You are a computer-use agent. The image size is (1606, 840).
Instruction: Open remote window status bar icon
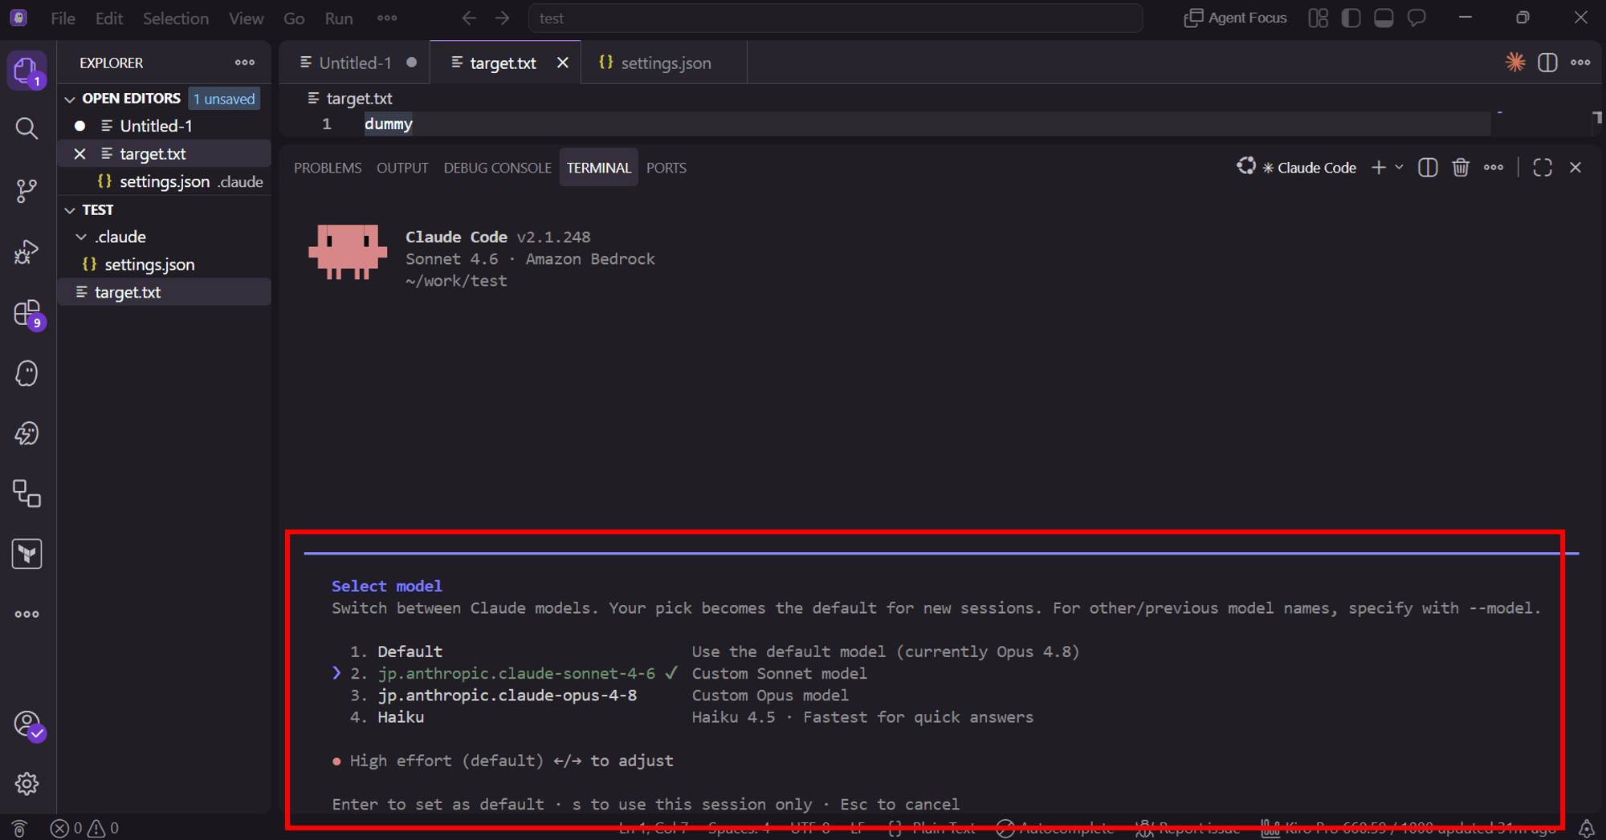pos(20,828)
